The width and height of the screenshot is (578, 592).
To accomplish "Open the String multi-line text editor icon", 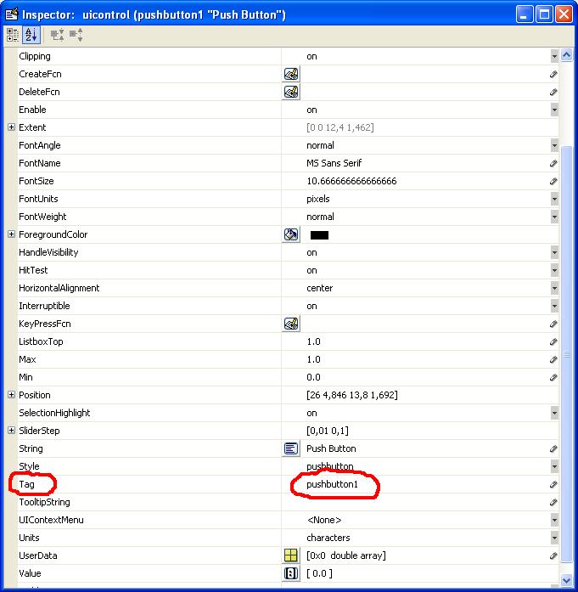I will 291,448.
